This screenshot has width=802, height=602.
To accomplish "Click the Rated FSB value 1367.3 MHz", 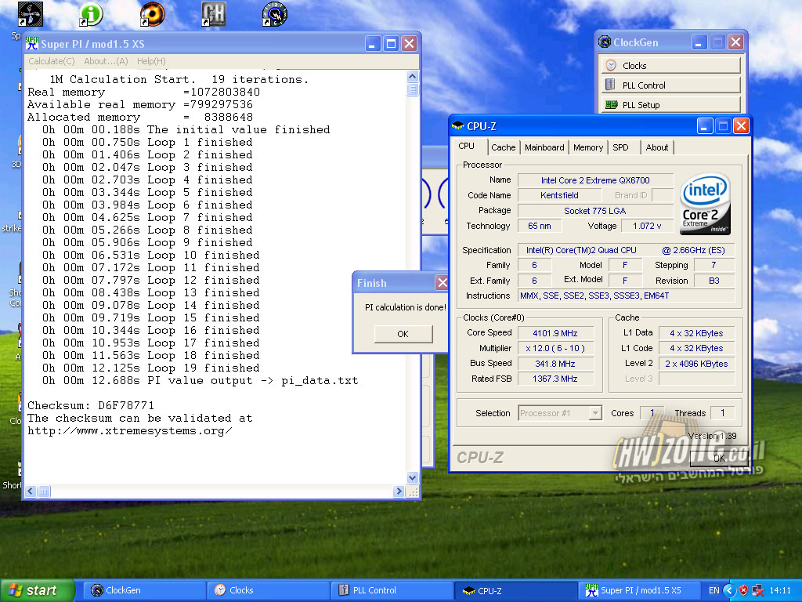I will coord(555,379).
